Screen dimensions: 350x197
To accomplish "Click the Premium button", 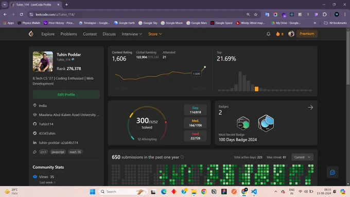I will click(307, 33).
